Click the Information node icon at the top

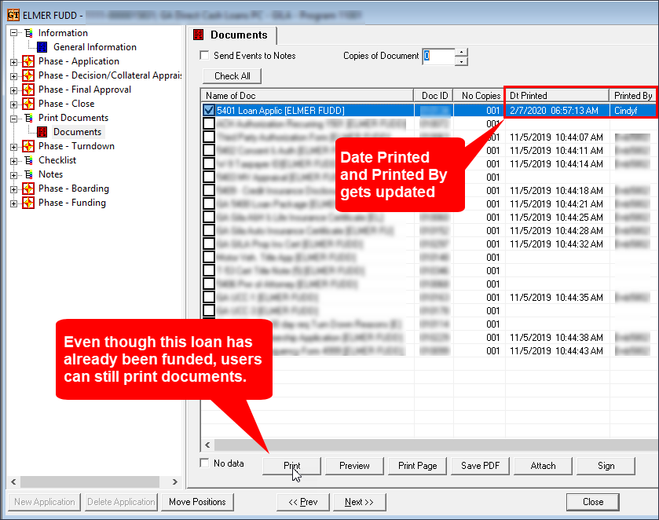(x=28, y=33)
